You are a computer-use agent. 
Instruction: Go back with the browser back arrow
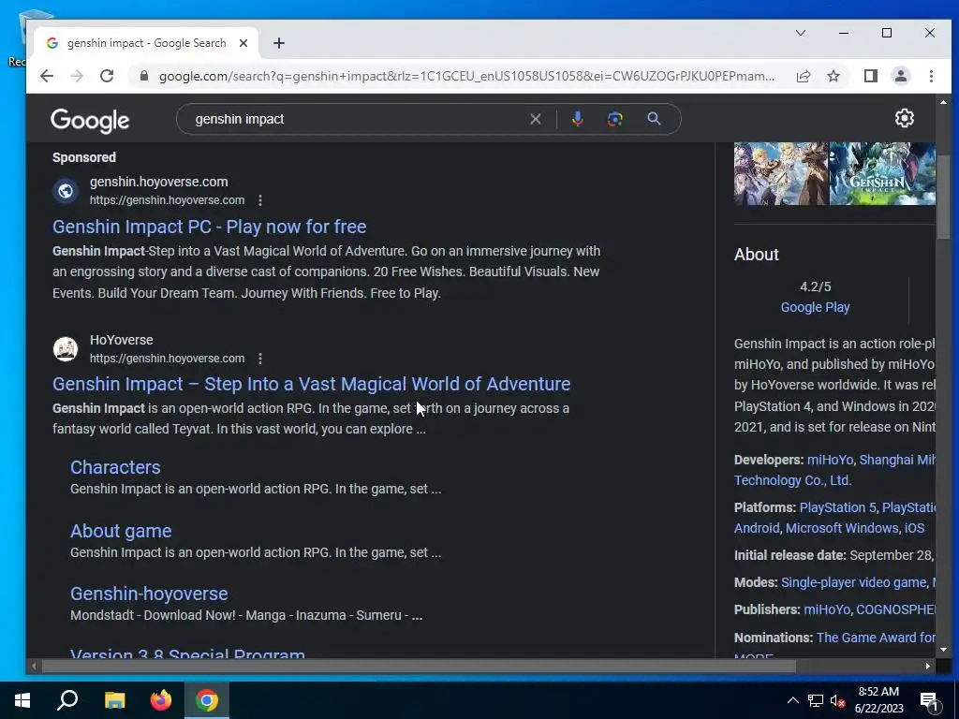point(47,76)
